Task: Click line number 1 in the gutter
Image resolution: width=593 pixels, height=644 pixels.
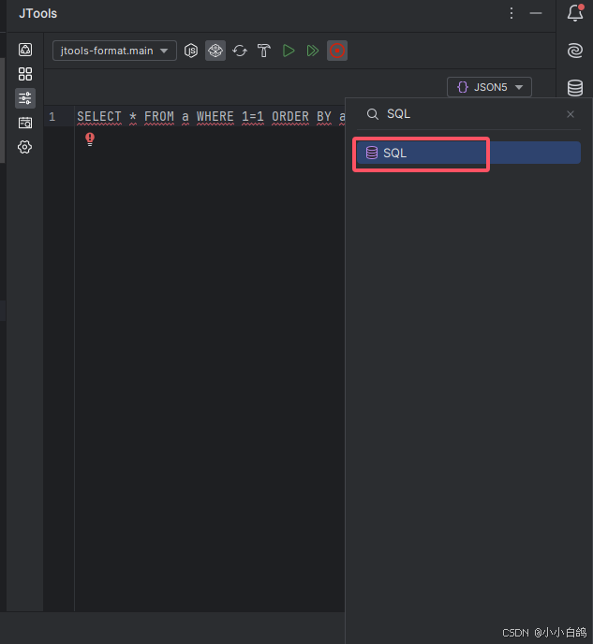Action: [52, 117]
